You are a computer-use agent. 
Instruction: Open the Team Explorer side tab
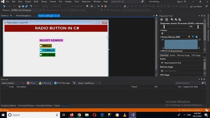[208, 35]
